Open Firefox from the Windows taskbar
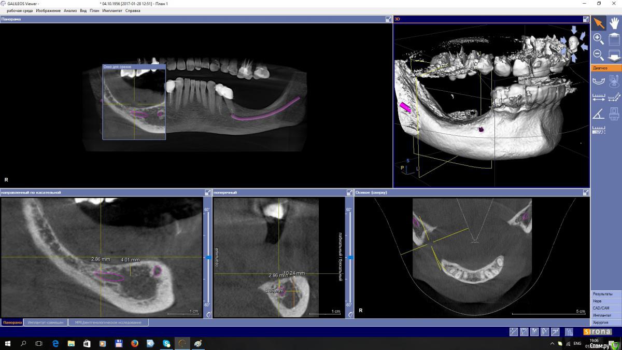This screenshot has height=350, width=622. (x=134, y=343)
